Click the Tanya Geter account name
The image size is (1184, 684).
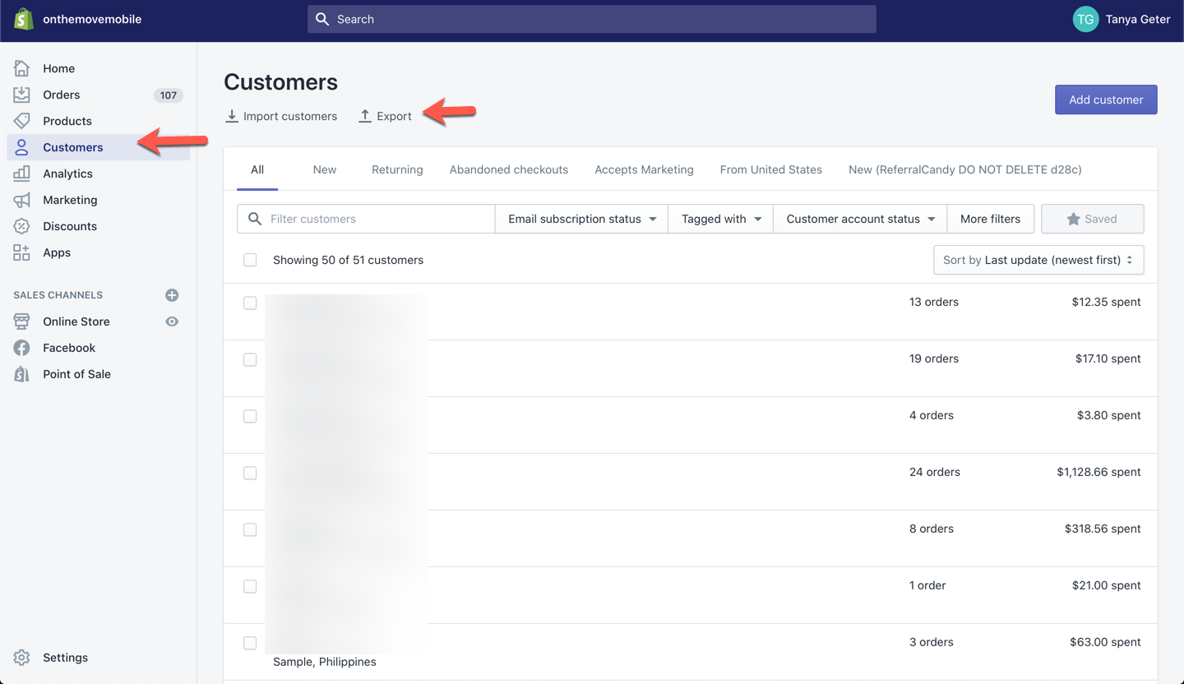tap(1138, 19)
